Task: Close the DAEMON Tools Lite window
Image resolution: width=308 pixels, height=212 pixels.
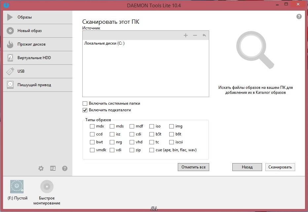Action: point(298,4)
